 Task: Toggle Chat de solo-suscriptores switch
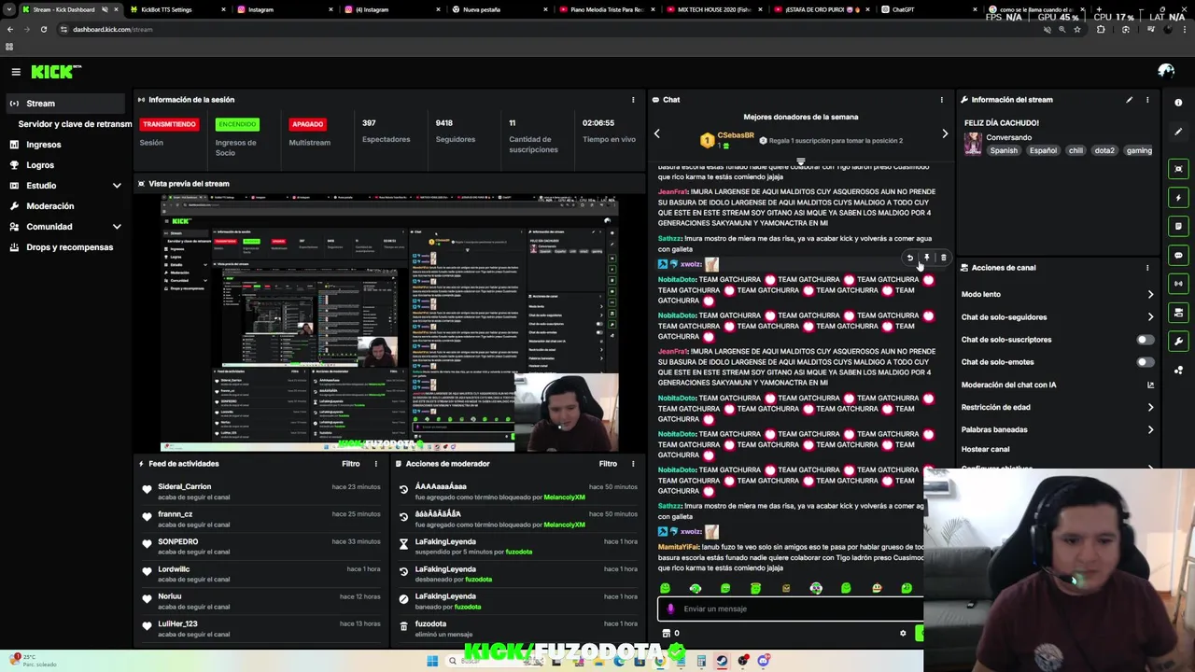click(1145, 340)
